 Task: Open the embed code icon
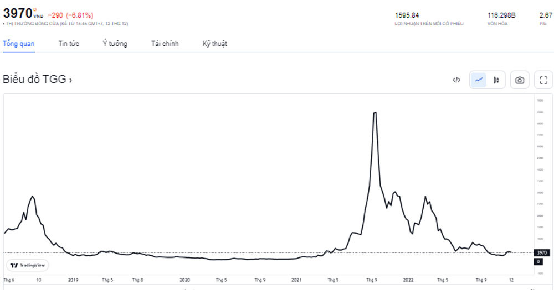[456, 80]
